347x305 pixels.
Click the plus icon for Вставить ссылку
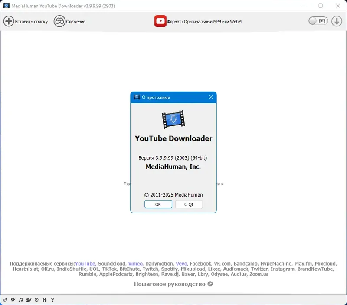(x=9, y=21)
